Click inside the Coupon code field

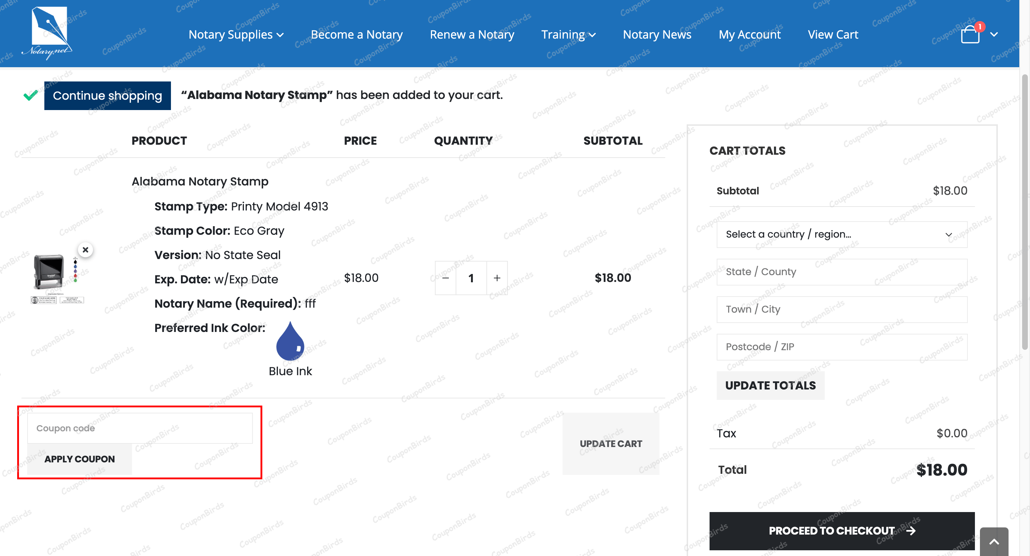pyautogui.click(x=139, y=428)
